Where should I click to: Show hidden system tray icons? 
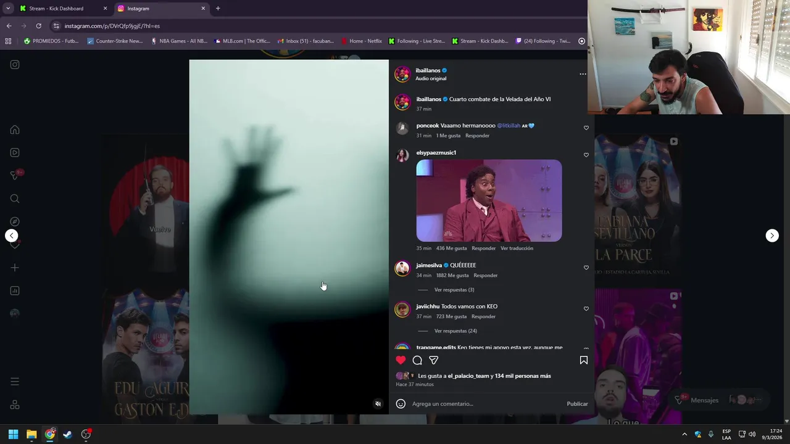click(684, 434)
